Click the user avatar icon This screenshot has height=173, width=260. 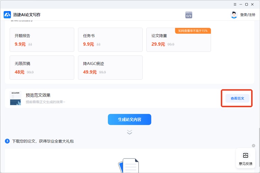(234, 15)
